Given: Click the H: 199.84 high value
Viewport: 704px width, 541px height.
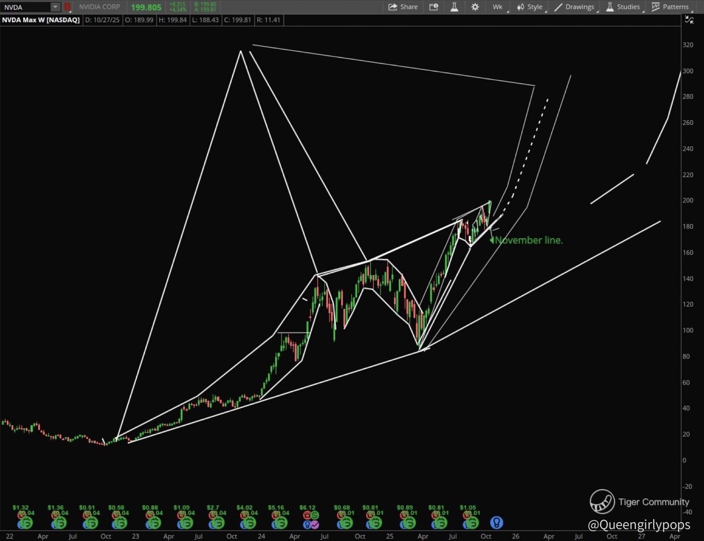Looking at the screenshot, I should [x=173, y=20].
